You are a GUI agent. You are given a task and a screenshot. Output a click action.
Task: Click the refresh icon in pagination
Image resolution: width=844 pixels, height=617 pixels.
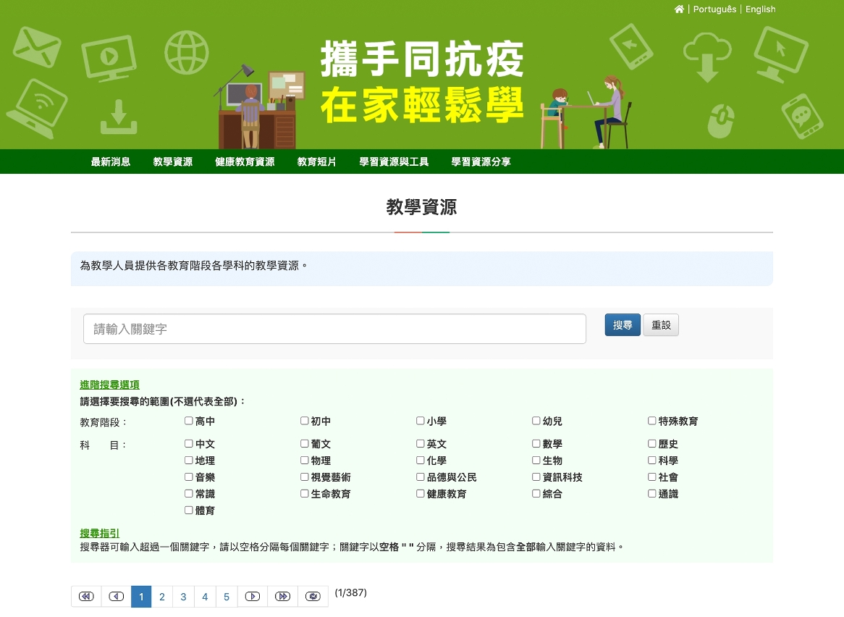click(x=313, y=597)
